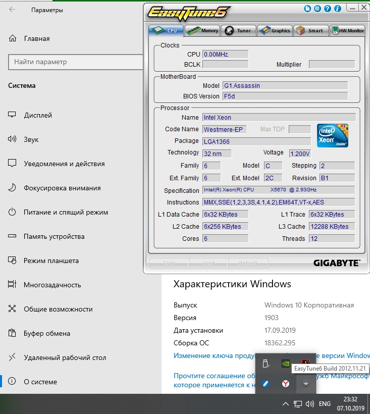Open Память устройства page

coord(54,237)
